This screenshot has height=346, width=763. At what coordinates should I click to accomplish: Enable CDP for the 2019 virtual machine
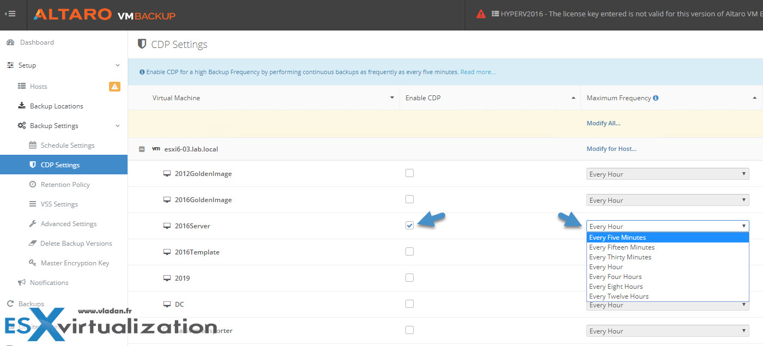[409, 277]
